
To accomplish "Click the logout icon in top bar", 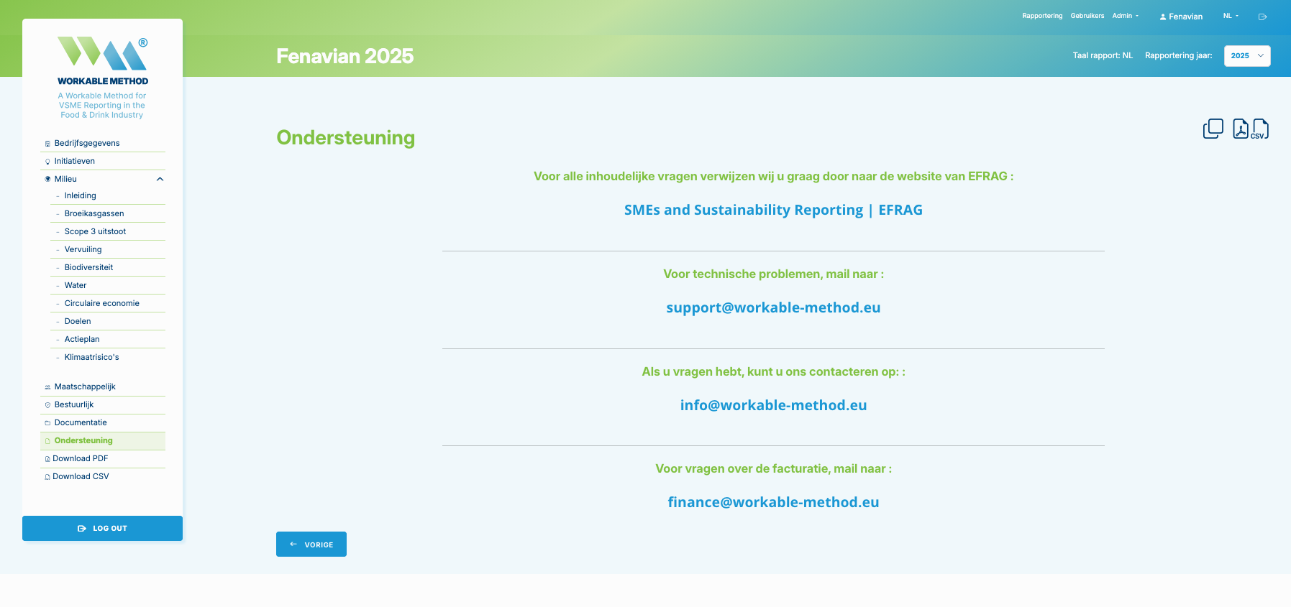I will 1262,17.
